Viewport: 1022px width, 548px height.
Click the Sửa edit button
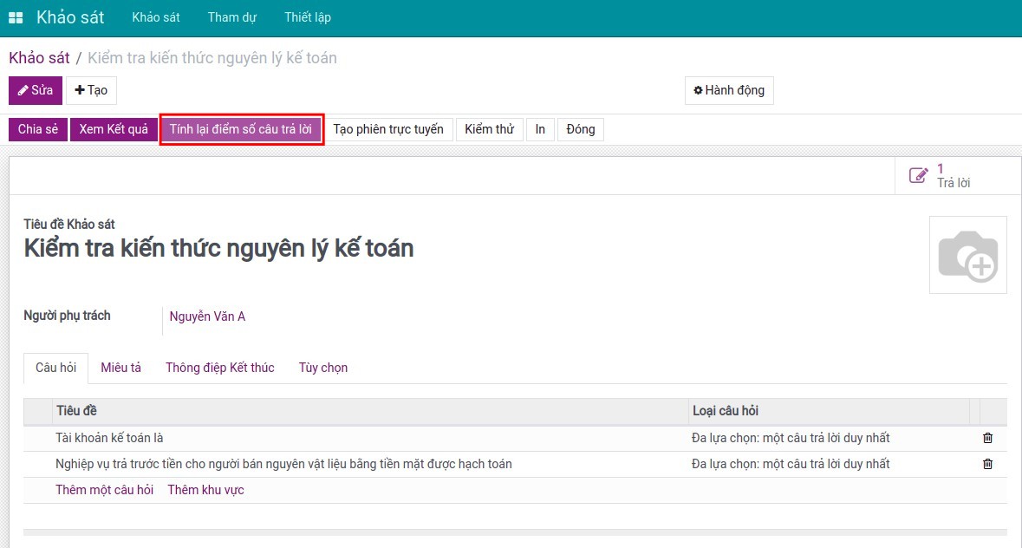[x=36, y=90]
